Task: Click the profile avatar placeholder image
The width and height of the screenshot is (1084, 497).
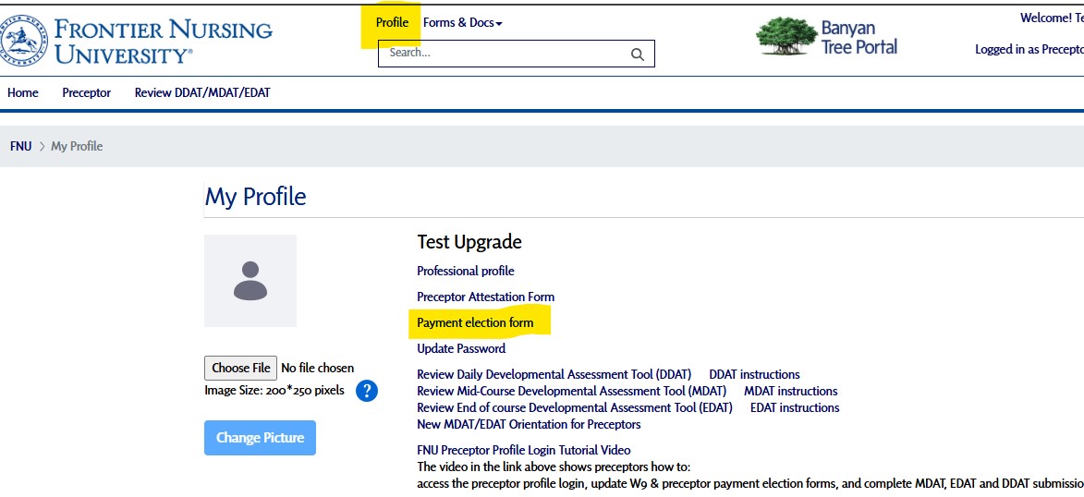Action: (x=250, y=281)
